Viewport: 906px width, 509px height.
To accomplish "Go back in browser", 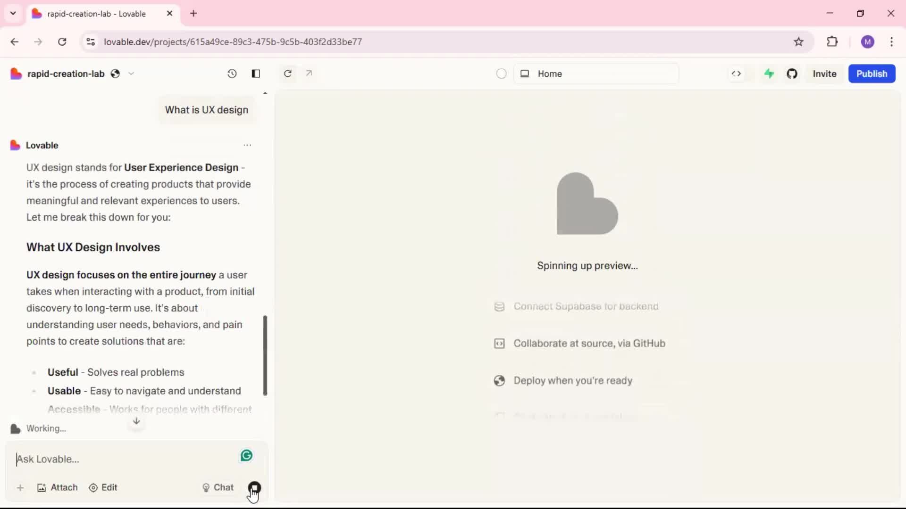I will 15,42.
